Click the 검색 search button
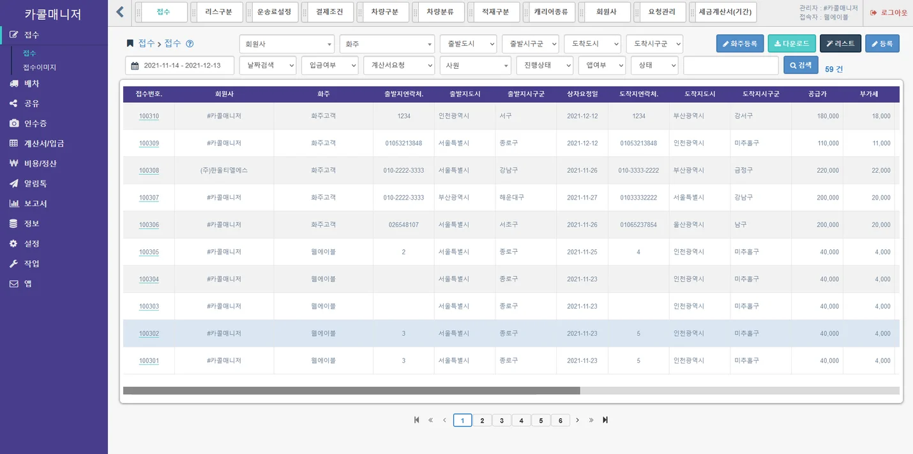 (801, 65)
